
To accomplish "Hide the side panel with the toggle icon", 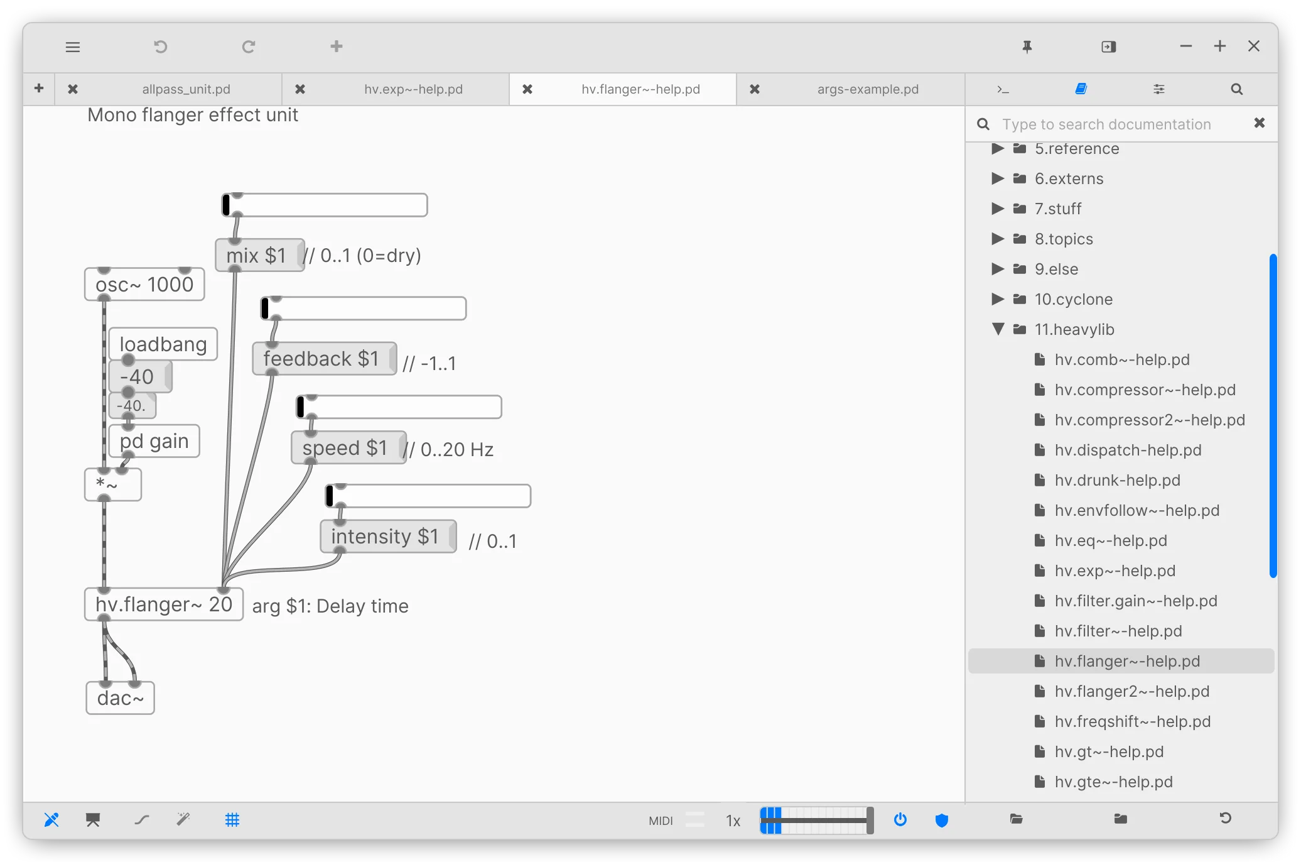I will pos(1109,47).
